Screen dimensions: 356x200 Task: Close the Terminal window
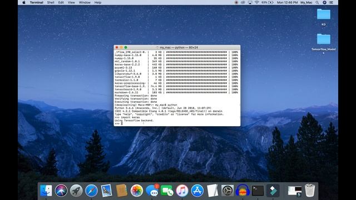point(117,47)
